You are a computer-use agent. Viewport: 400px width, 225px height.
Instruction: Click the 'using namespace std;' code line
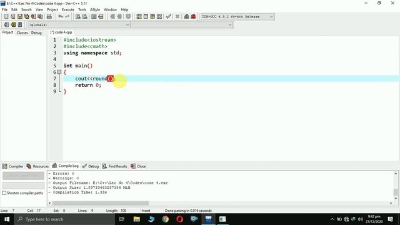(92, 52)
